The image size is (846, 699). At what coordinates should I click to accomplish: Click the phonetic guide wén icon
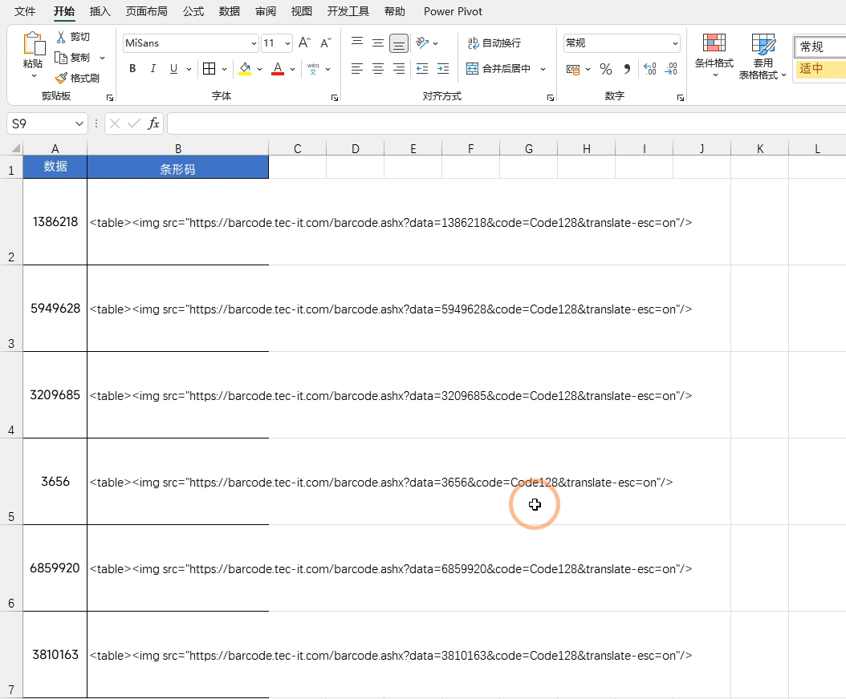[313, 68]
